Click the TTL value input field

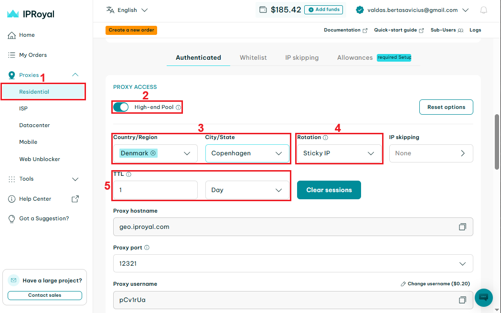point(155,190)
